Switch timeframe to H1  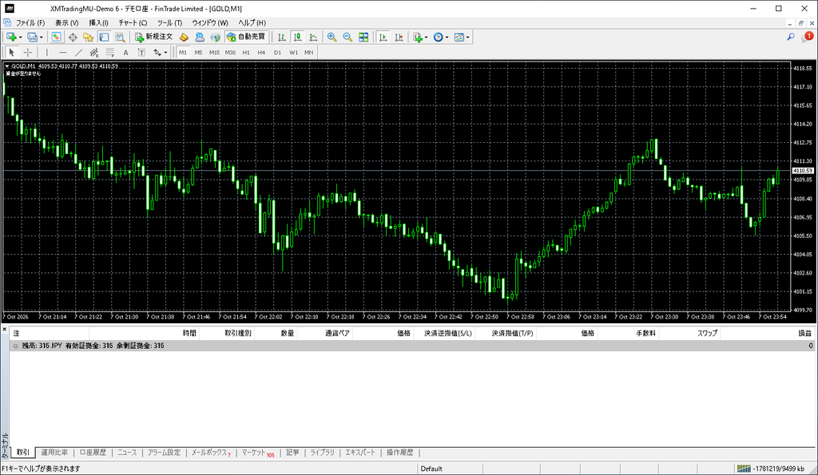pos(246,53)
